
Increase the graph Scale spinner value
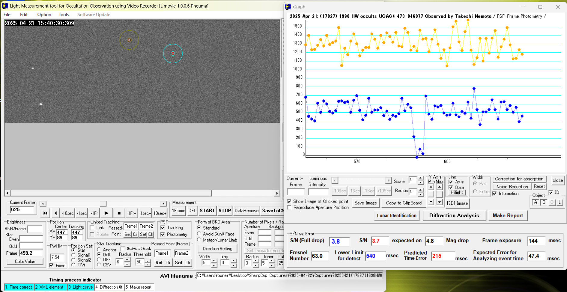[x=421, y=178]
